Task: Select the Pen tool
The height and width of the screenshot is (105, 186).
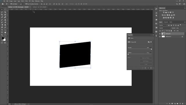Action: tap(5, 27)
